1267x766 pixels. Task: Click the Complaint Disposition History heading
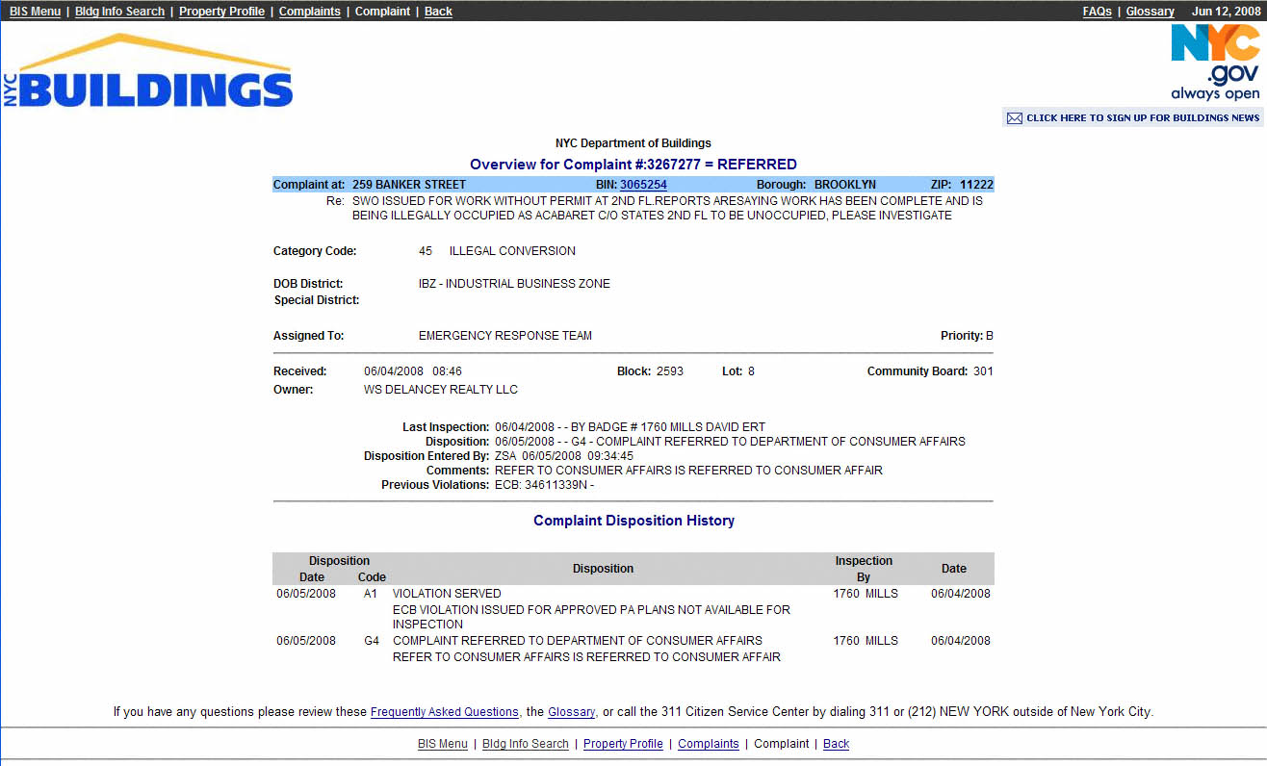coord(633,521)
